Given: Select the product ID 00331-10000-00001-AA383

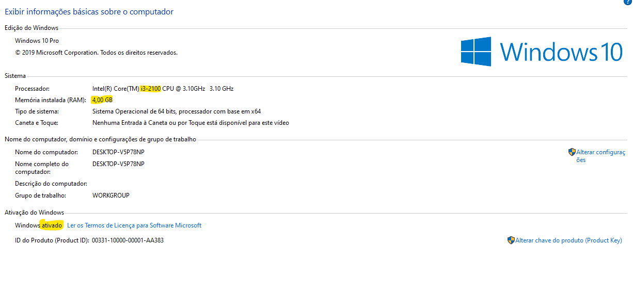Looking at the screenshot, I should pos(128,240).
